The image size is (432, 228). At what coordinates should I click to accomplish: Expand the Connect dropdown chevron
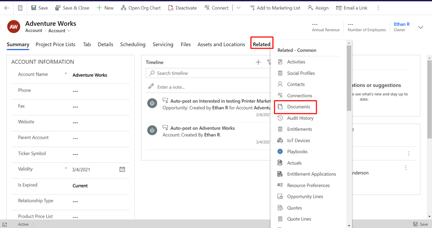[239, 8]
